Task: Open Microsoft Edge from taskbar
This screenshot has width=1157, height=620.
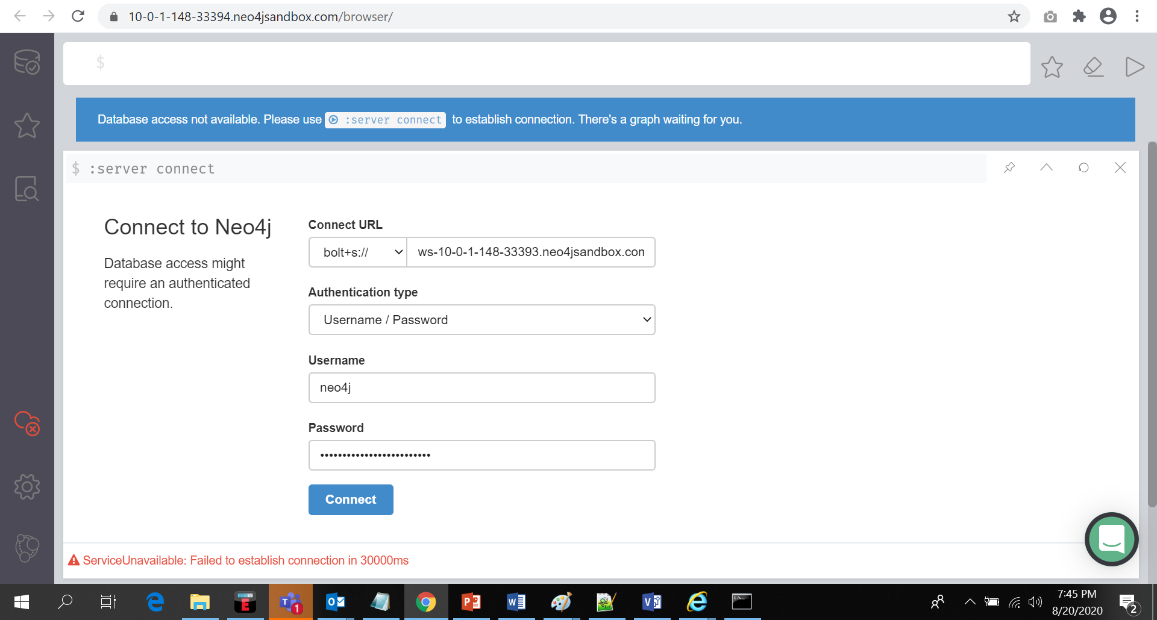Action: pyautogui.click(x=155, y=602)
